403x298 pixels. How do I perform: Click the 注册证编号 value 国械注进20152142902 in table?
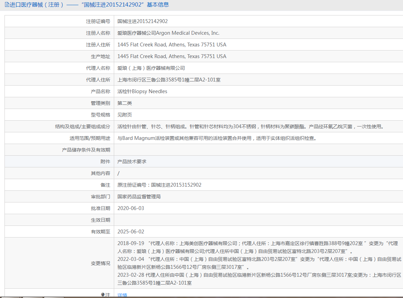[142, 21]
